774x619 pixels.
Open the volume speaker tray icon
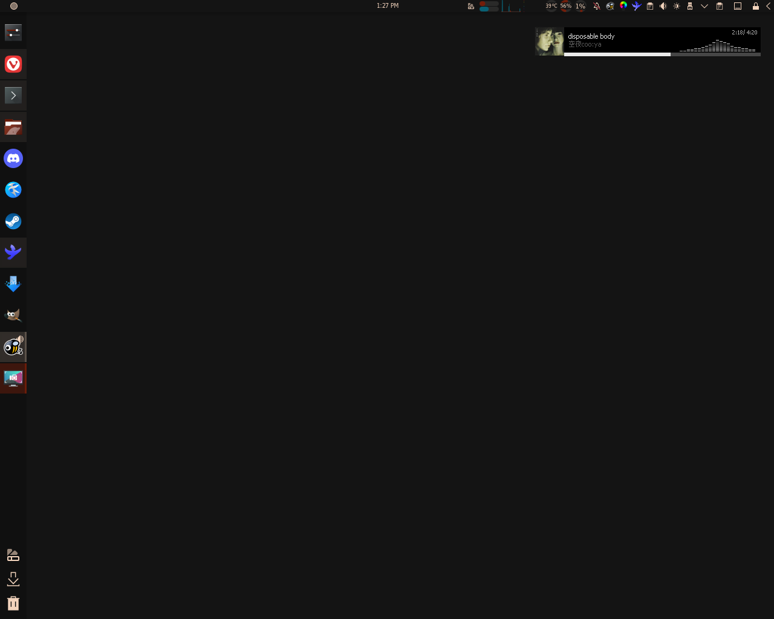pos(663,6)
